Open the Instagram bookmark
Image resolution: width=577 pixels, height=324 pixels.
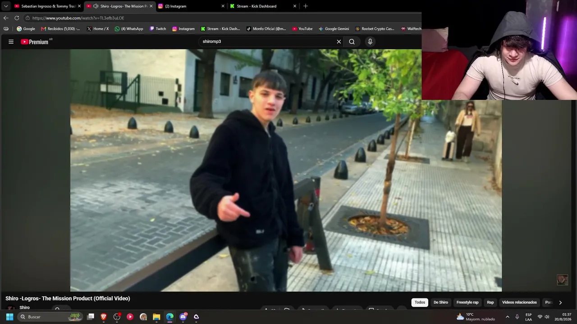pos(183,29)
